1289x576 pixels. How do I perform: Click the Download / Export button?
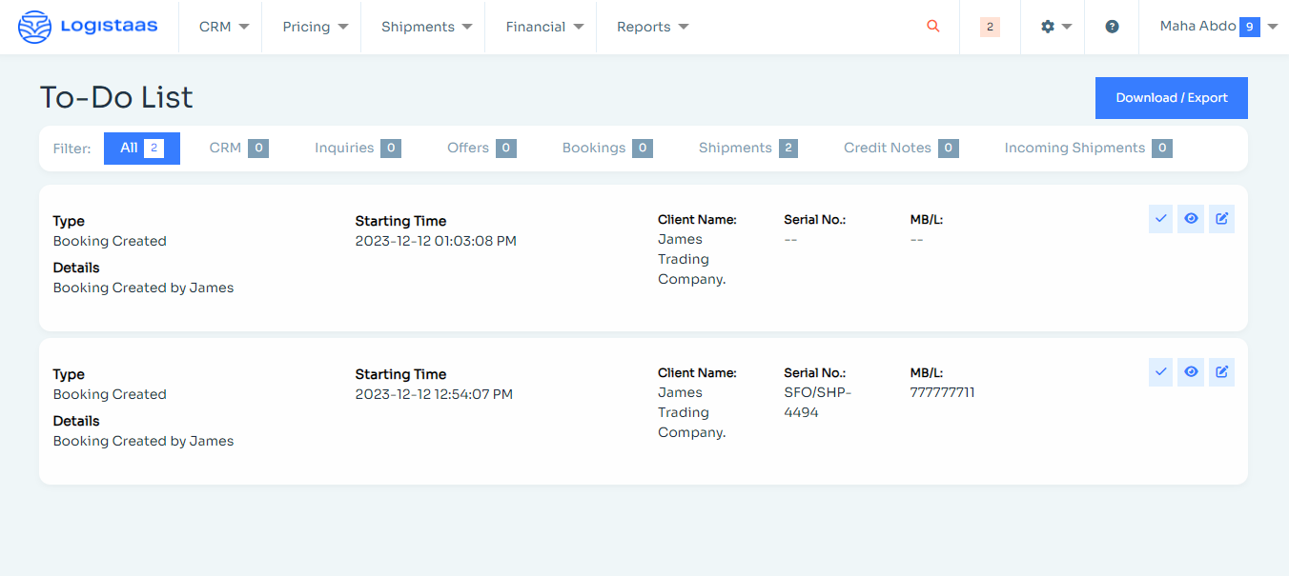(1171, 97)
